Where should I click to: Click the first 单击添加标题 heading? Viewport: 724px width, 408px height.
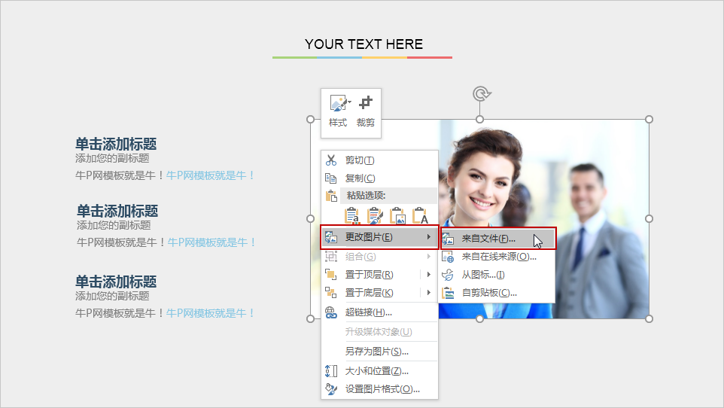(116, 144)
